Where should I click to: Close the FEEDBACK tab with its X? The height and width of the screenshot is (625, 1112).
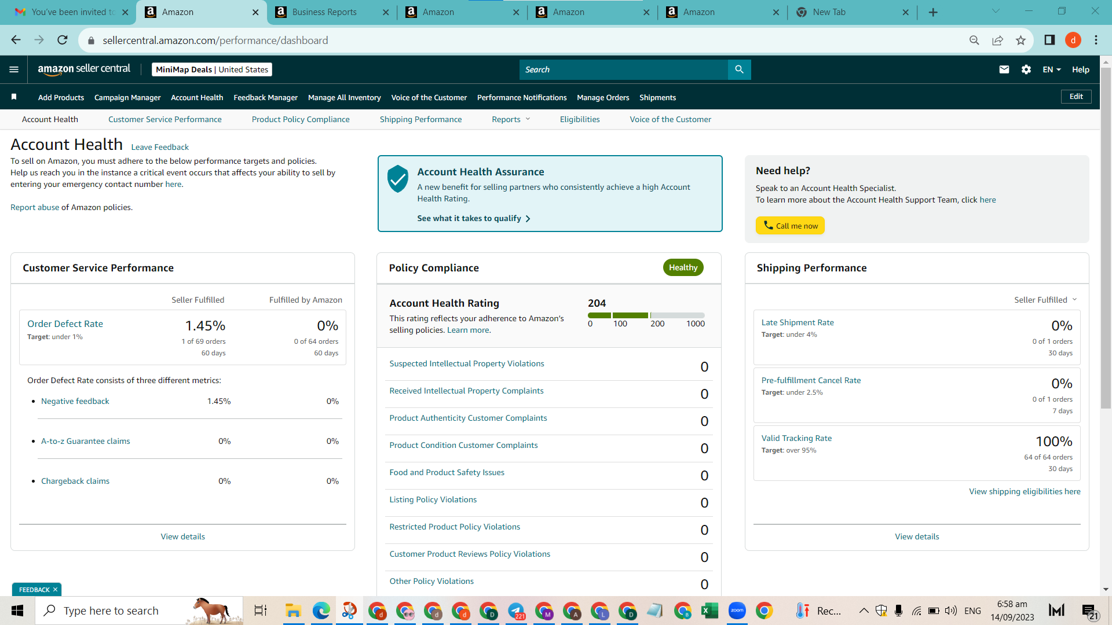55,590
